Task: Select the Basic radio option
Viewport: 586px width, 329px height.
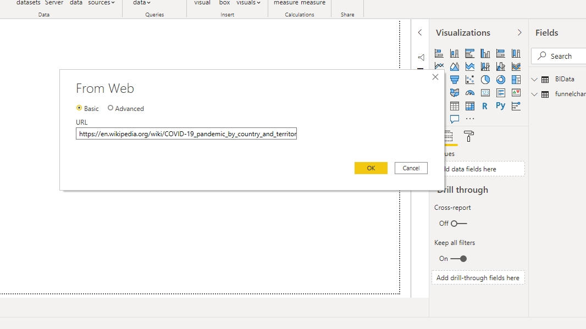Action: (x=79, y=108)
